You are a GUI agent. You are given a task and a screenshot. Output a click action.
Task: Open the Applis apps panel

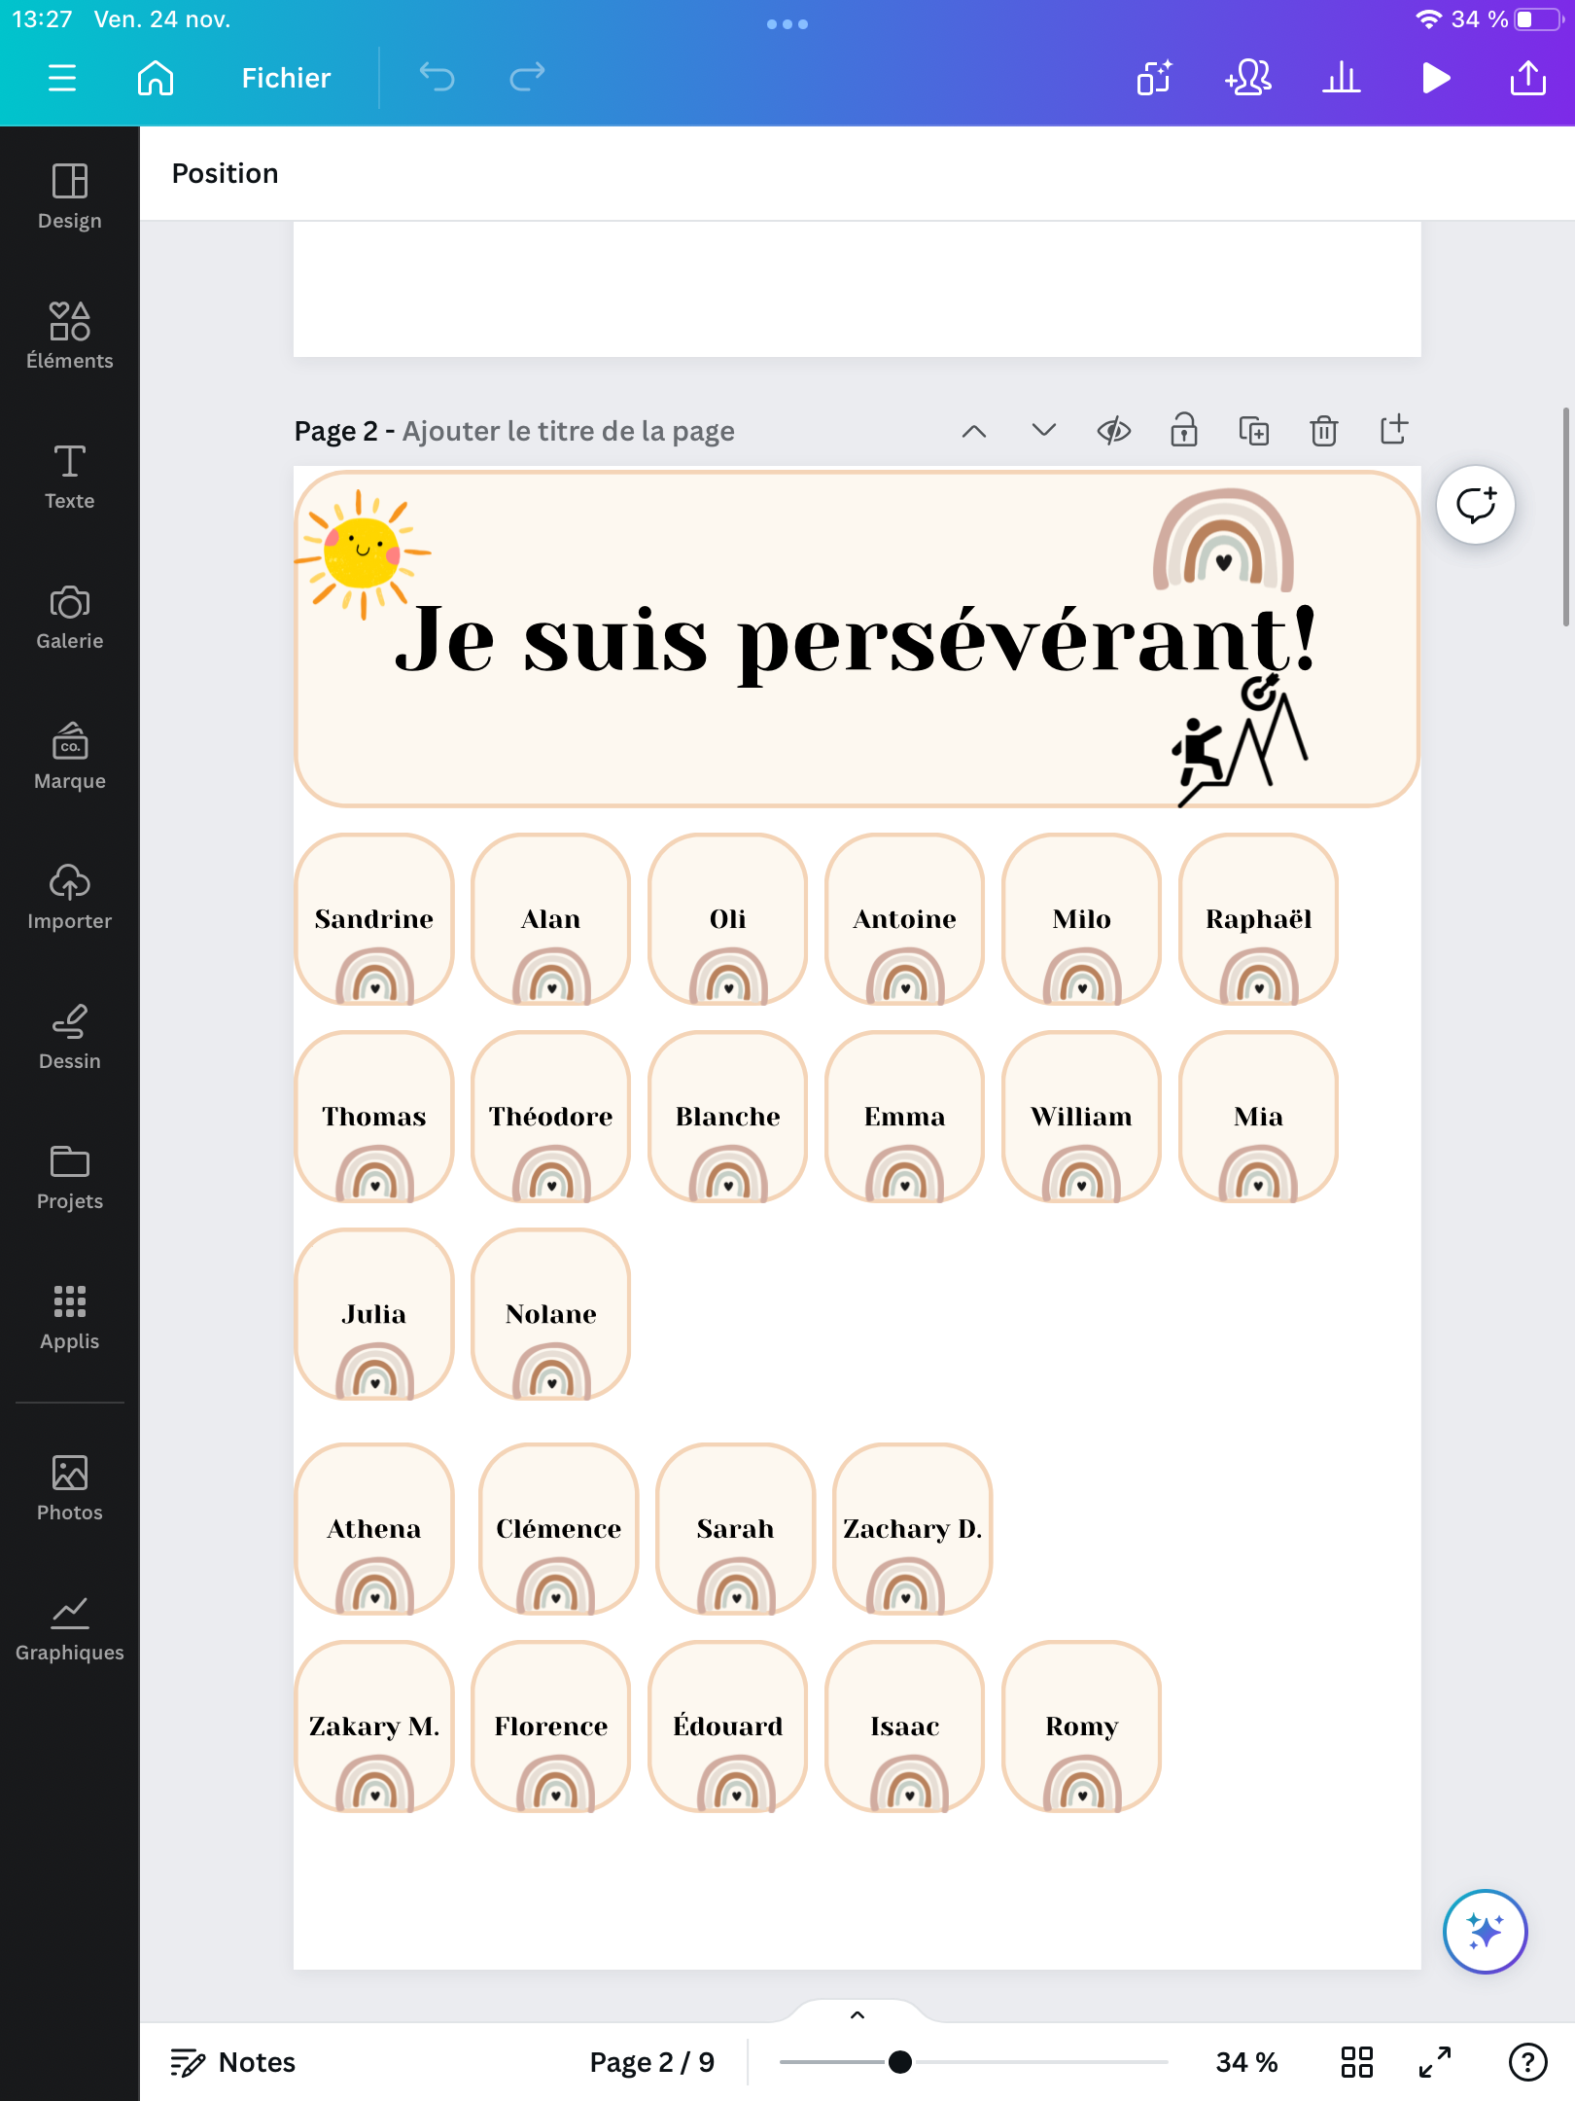(x=70, y=1317)
